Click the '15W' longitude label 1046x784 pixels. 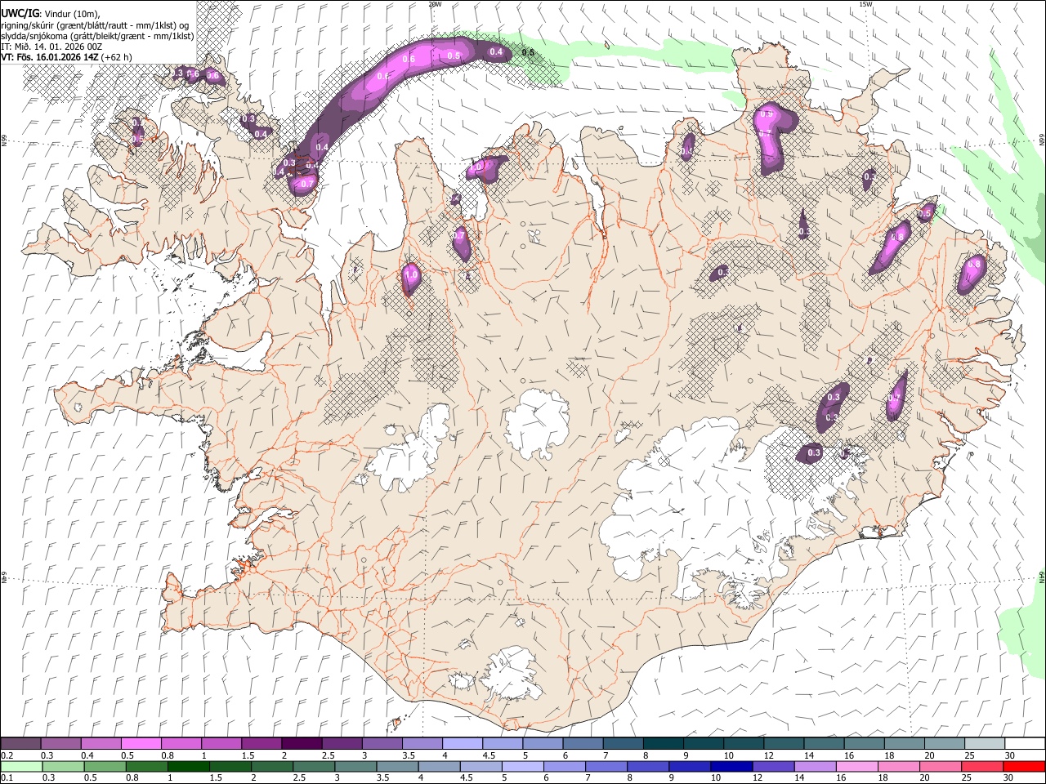865,4
